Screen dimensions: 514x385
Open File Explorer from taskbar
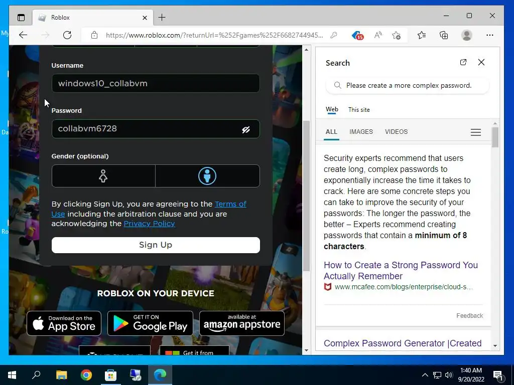click(61, 375)
